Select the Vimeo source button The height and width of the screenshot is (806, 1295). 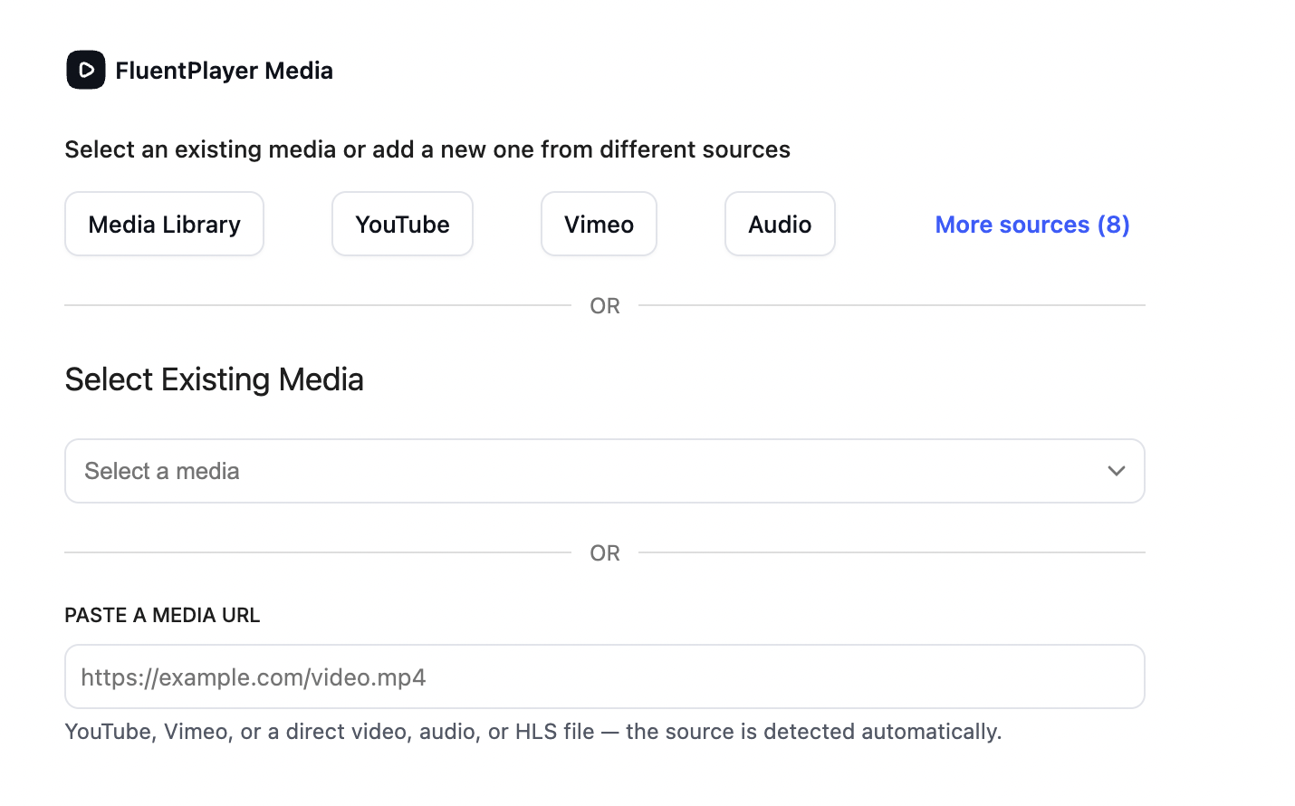pyautogui.click(x=599, y=224)
